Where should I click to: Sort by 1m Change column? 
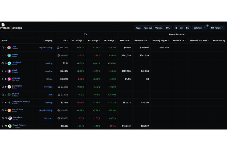point(115,41)
